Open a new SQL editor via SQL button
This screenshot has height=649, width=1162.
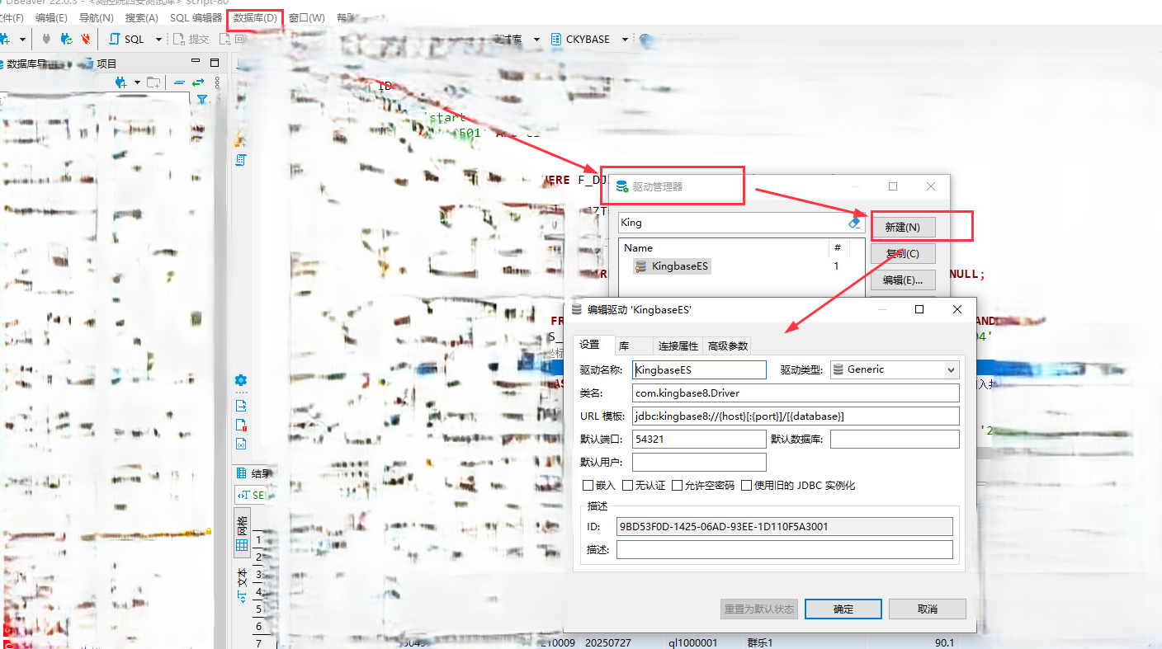pos(126,39)
